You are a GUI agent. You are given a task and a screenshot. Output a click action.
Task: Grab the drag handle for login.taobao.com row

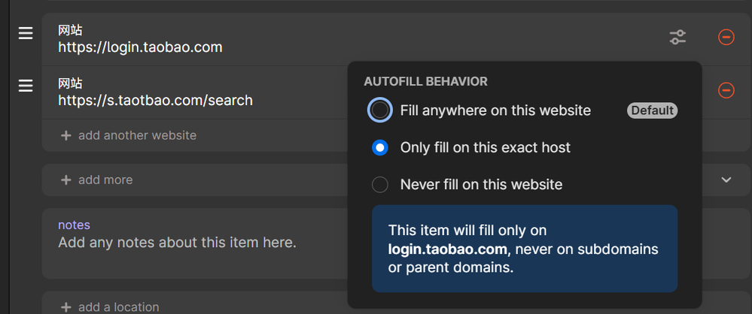pyautogui.click(x=26, y=34)
